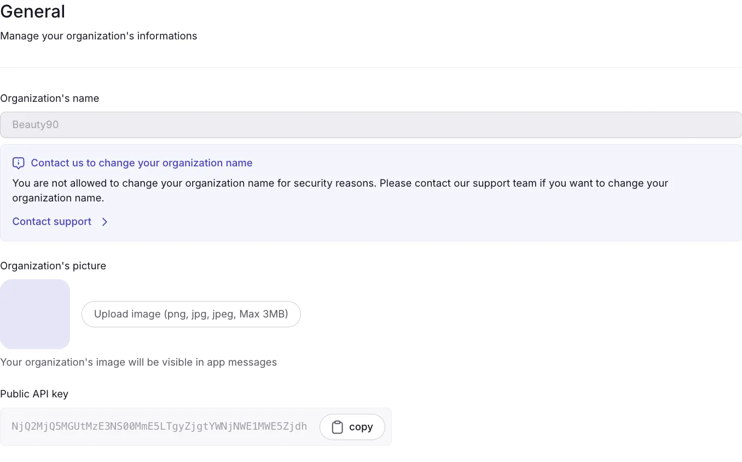
Task: Click 'Contact us to change your organization name' heading
Action: (142, 163)
